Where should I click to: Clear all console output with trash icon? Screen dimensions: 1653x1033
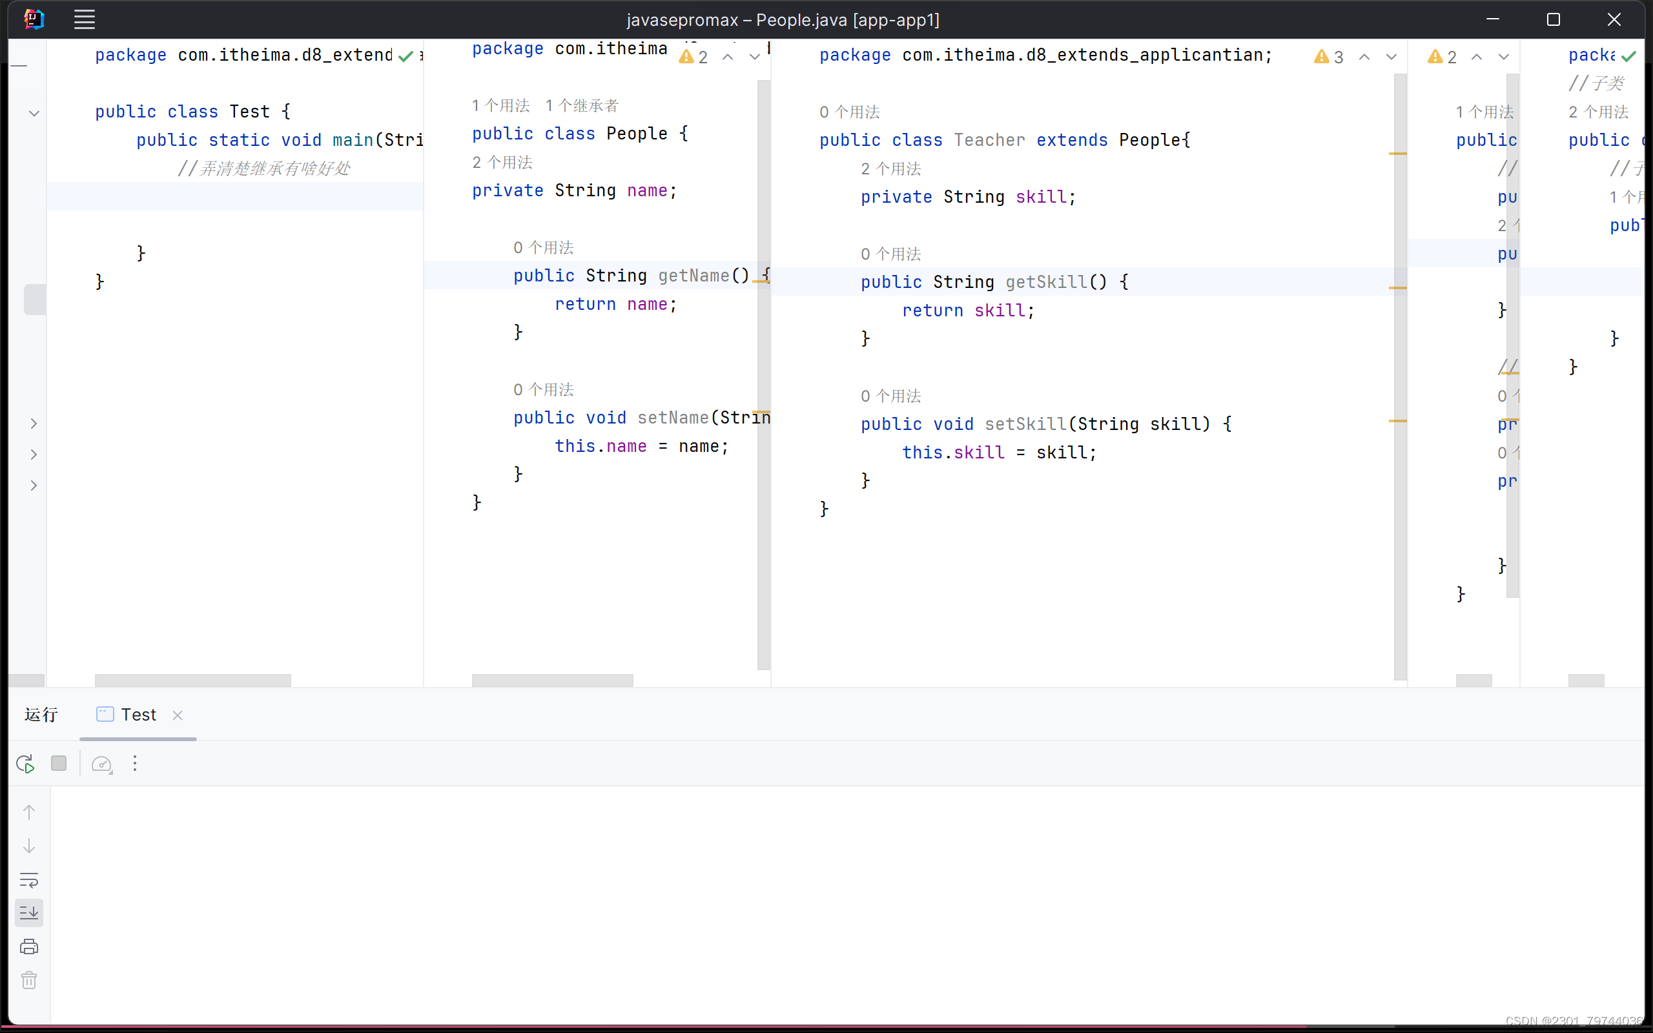point(28,981)
